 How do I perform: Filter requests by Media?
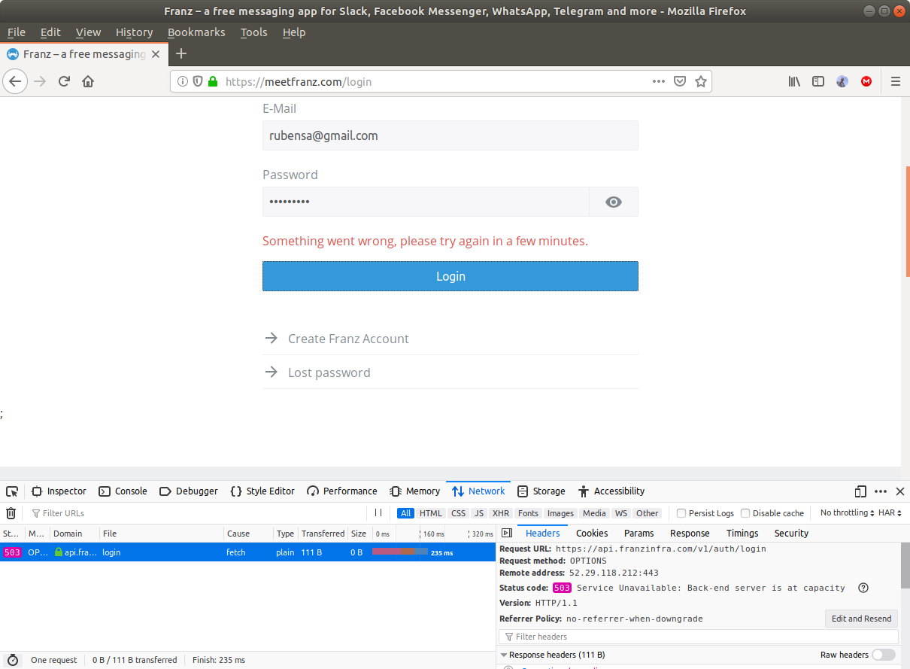594,513
